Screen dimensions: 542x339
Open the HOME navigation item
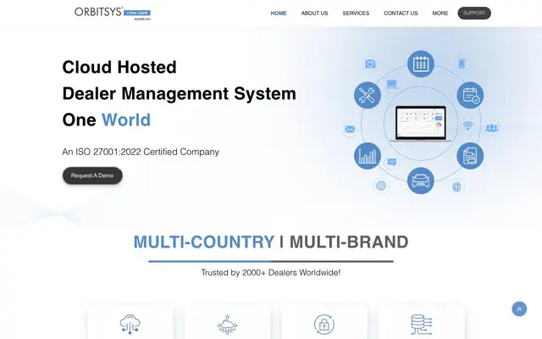click(x=279, y=14)
